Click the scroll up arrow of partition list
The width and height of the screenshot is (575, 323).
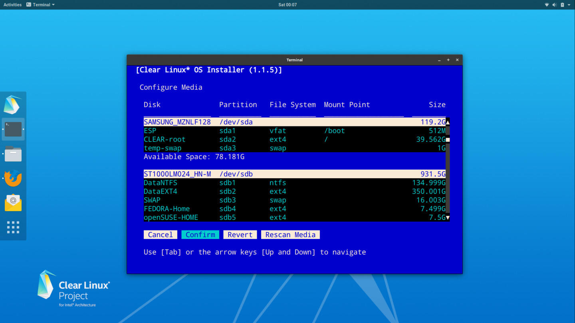[448, 122]
